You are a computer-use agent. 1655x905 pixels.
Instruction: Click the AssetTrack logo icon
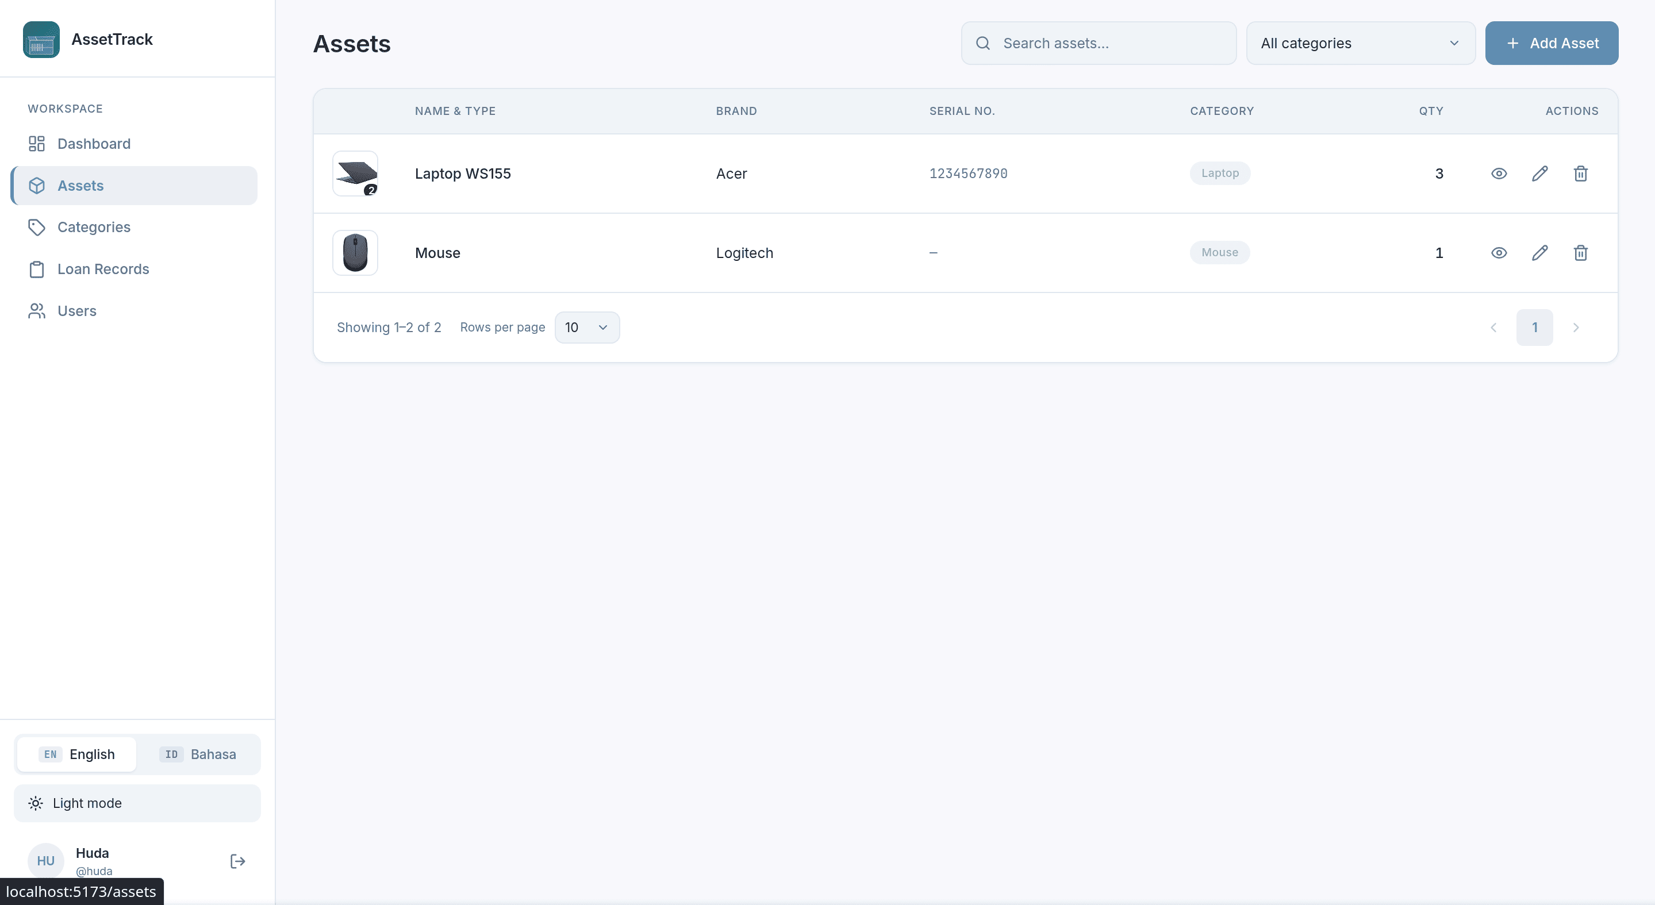[41, 40]
